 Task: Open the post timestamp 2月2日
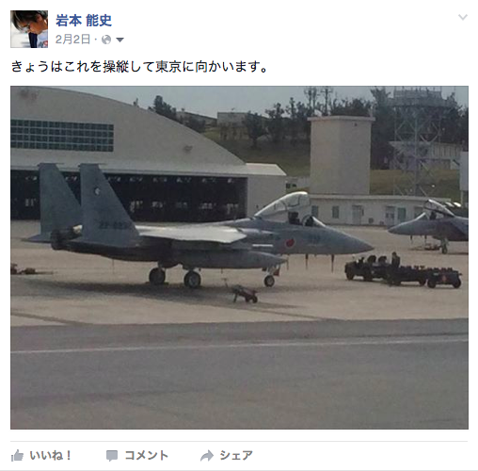tap(72, 40)
